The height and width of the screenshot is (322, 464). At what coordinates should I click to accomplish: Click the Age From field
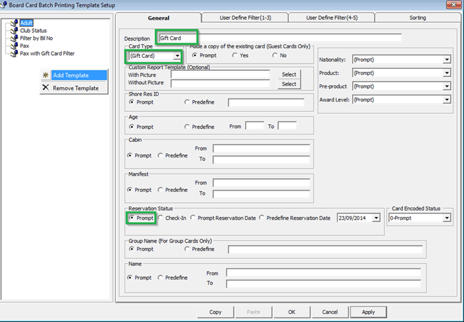(x=255, y=126)
